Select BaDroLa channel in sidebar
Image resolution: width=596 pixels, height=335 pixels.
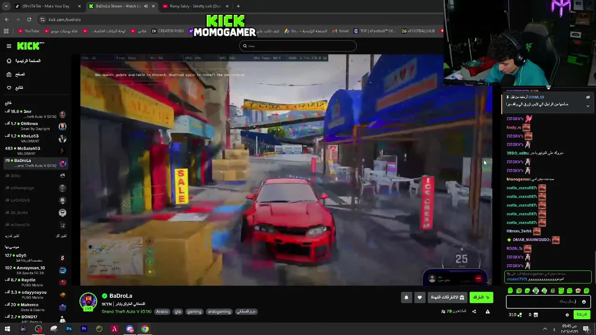35,163
